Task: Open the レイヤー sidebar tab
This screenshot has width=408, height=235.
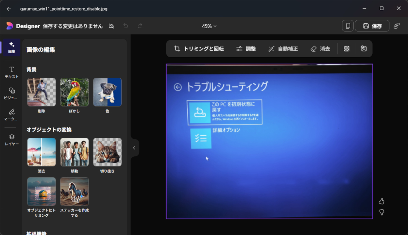Action: (12, 139)
